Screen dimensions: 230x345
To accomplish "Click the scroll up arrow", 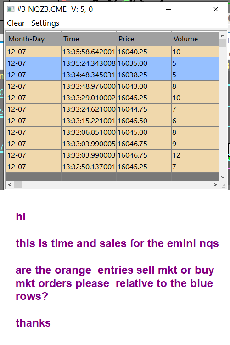I will pos(223,35).
